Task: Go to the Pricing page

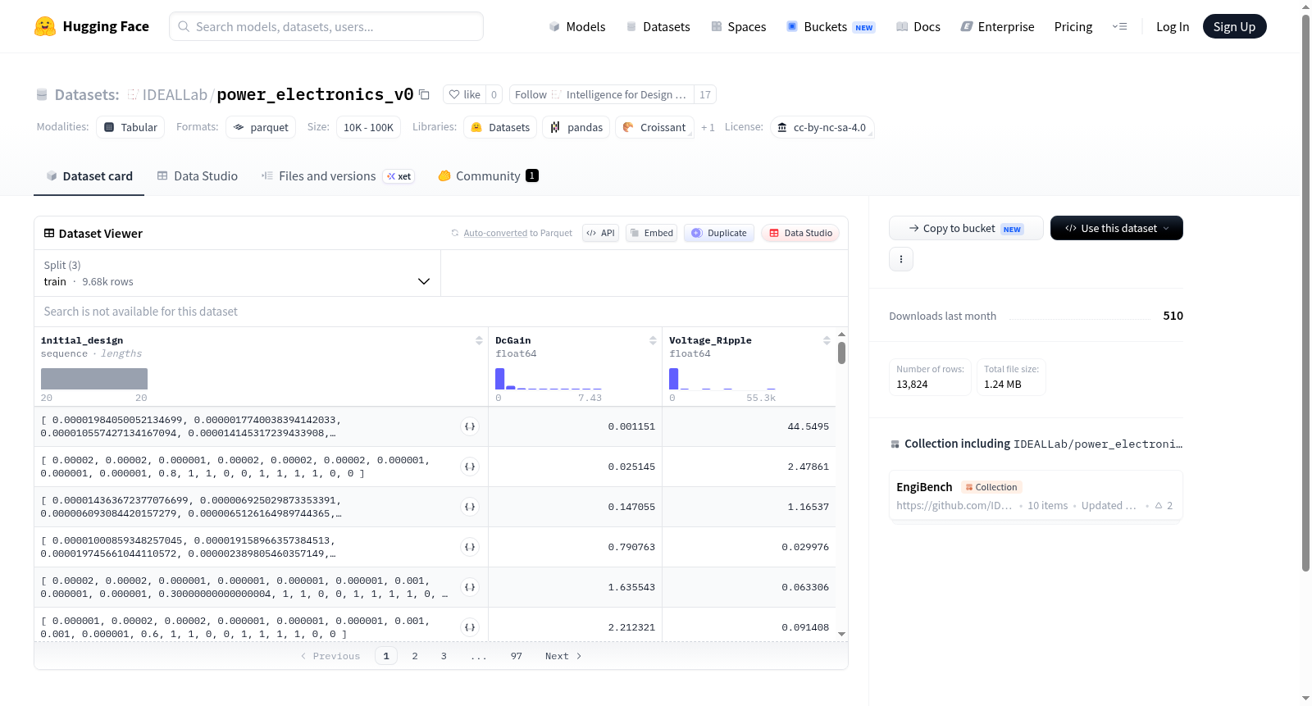Action: 1073,26
